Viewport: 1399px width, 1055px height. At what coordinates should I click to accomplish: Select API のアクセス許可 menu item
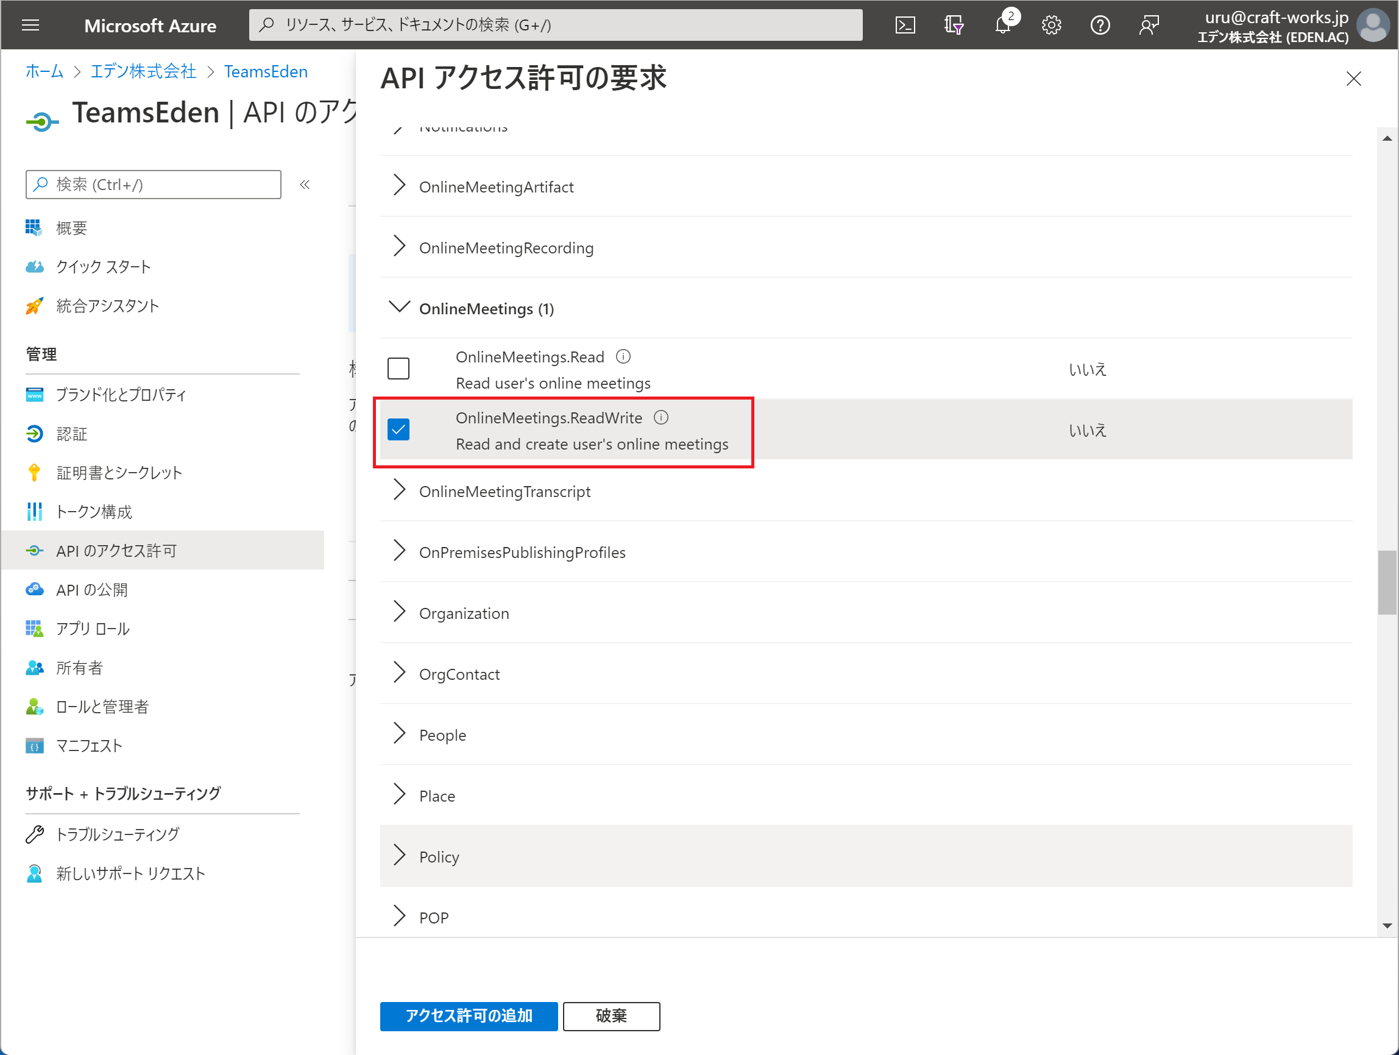coord(163,551)
